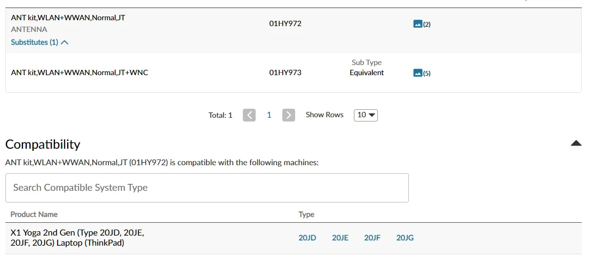Click the Product Name column header
The image size is (594, 267).
[x=34, y=214]
